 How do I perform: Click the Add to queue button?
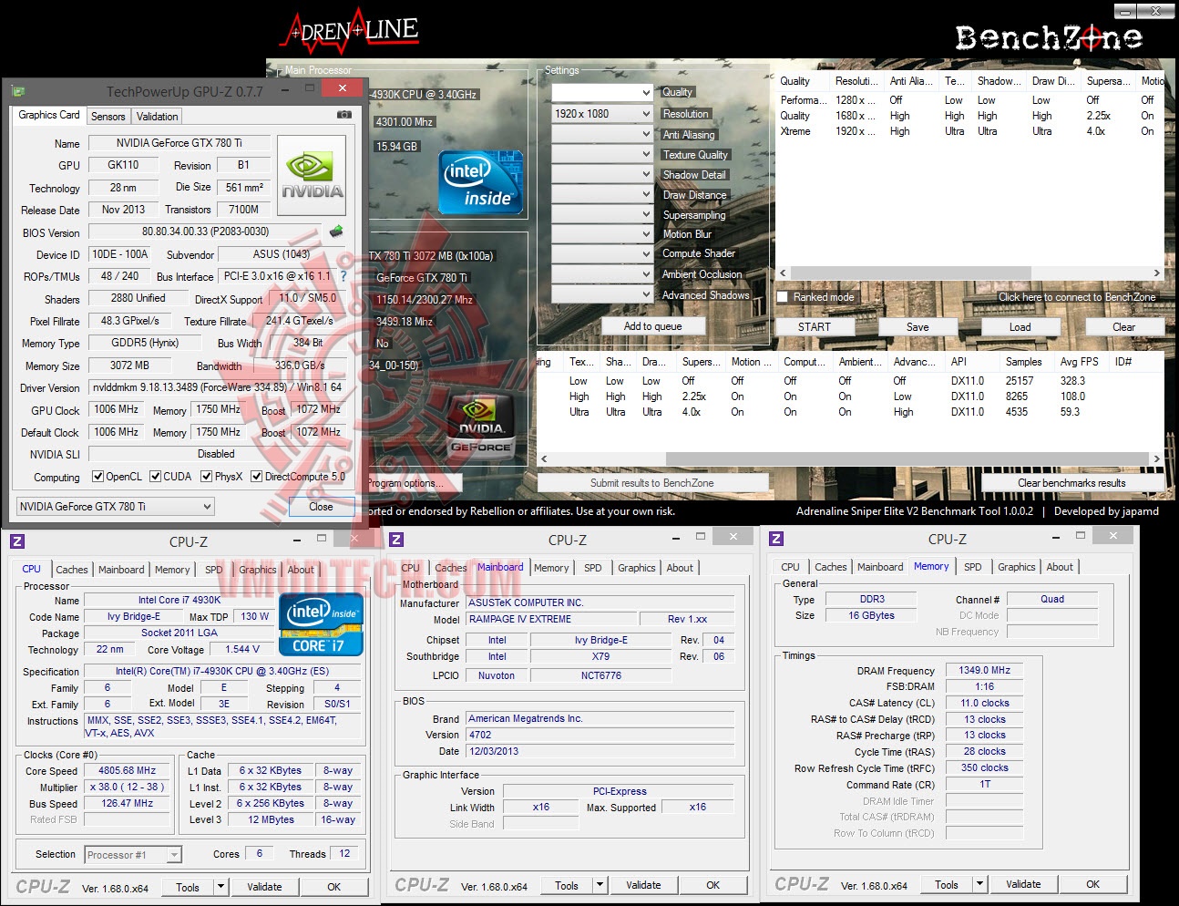coord(652,326)
